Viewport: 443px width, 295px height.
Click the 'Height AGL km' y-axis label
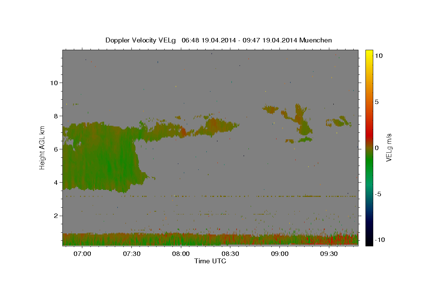pyautogui.click(x=42, y=147)
